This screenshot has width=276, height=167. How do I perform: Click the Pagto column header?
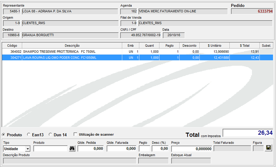coord(169,46)
